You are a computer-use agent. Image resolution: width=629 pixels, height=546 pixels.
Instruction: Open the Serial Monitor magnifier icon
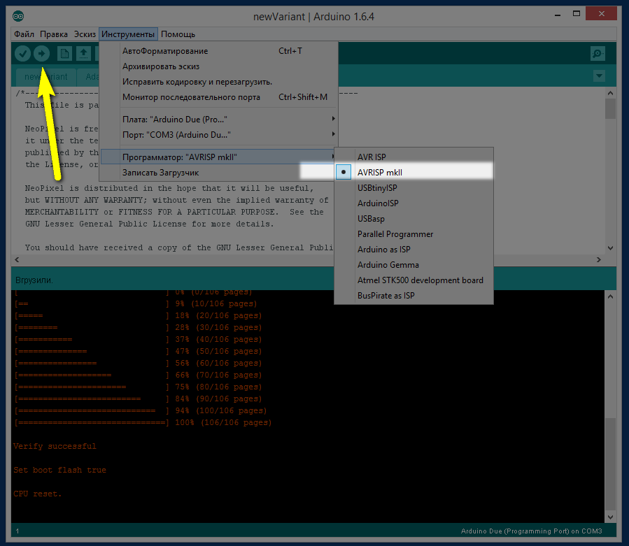[x=598, y=53]
